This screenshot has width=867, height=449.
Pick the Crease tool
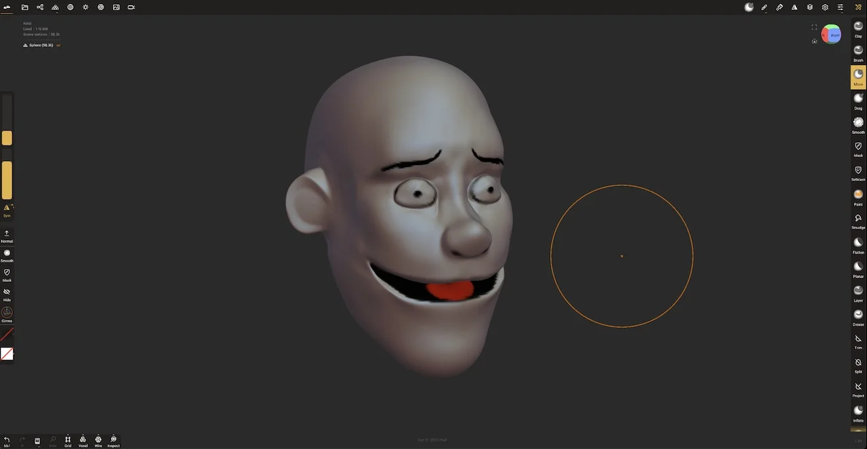pyautogui.click(x=858, y=318)
